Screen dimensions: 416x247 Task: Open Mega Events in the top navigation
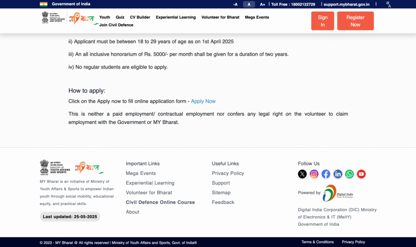[257, 17]
